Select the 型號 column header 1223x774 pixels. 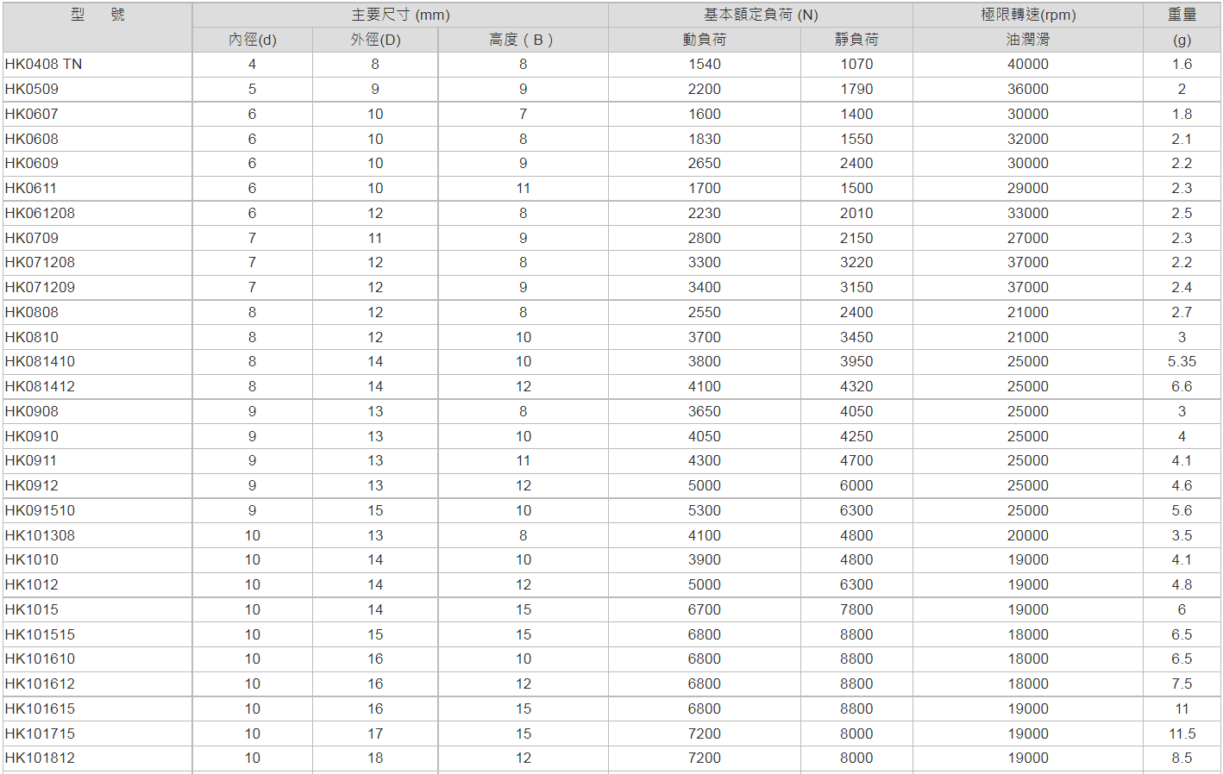click(x=97, y=15)
